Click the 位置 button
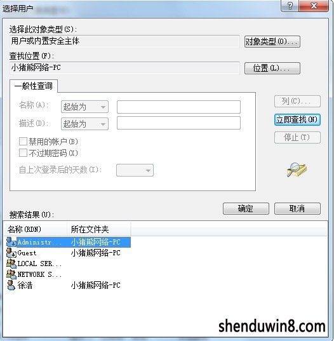 (272, 69)
